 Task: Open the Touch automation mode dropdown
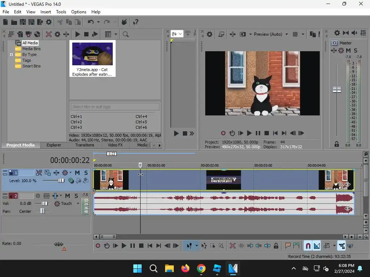pos(78,203)
